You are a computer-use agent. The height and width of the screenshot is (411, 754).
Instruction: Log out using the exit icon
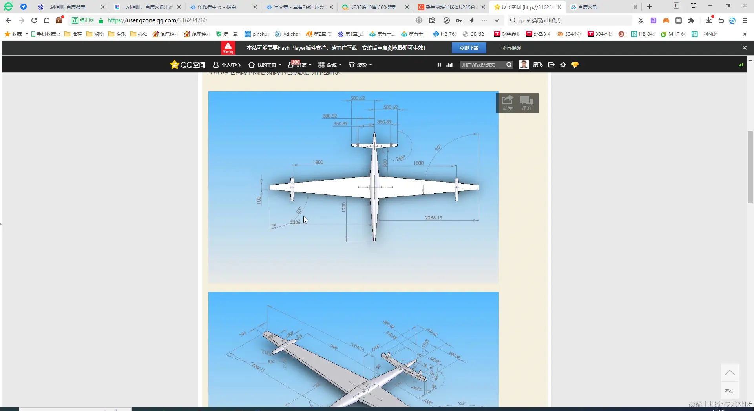[551, 64]
